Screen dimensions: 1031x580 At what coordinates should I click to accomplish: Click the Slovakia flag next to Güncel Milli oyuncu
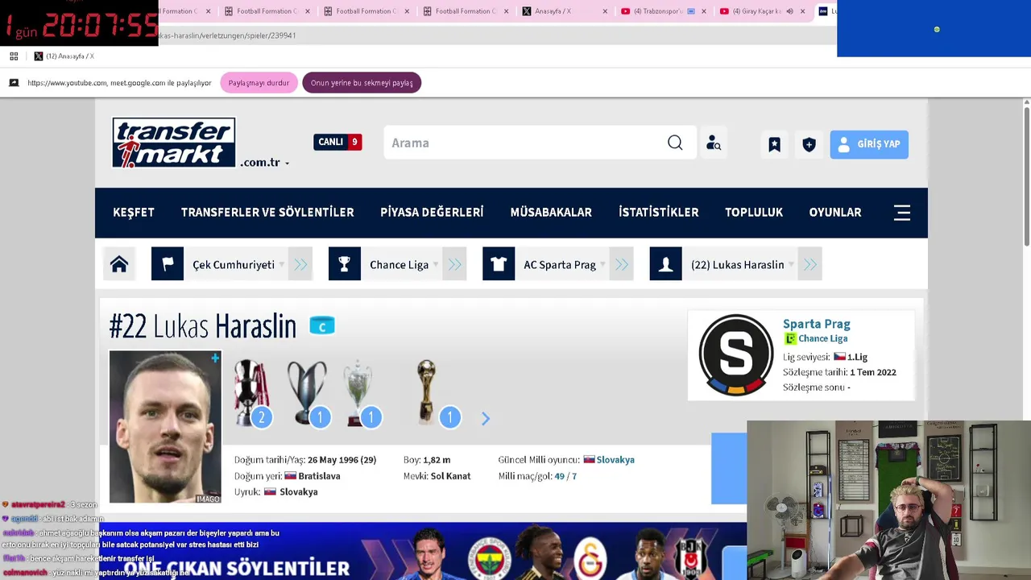589,460
